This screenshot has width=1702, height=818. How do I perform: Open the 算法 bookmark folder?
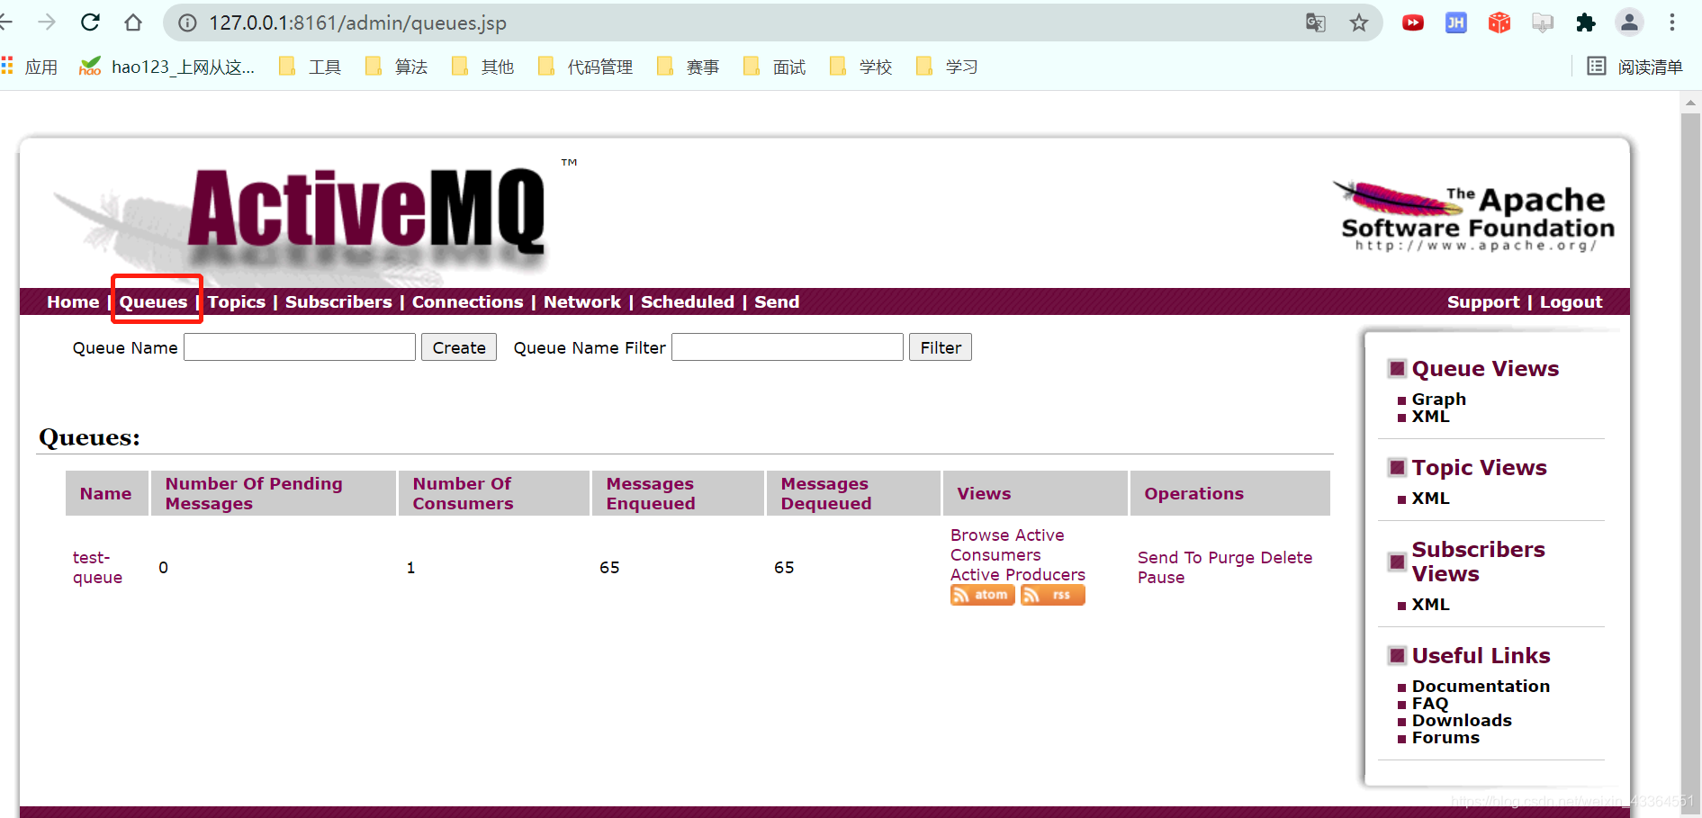[x=397, y=67]
